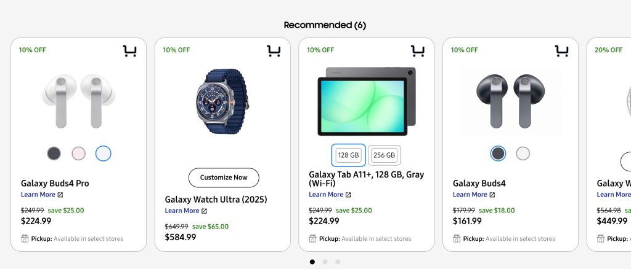The image size is (631, 269).
Task: Go to third carousel page dot
Action: point(338,262)
